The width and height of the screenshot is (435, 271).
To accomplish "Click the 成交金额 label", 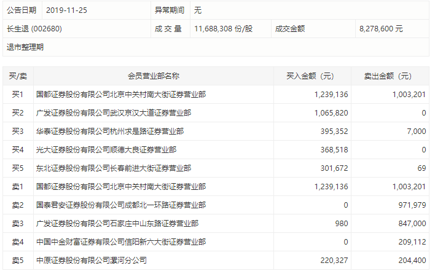I will [290, 28].
